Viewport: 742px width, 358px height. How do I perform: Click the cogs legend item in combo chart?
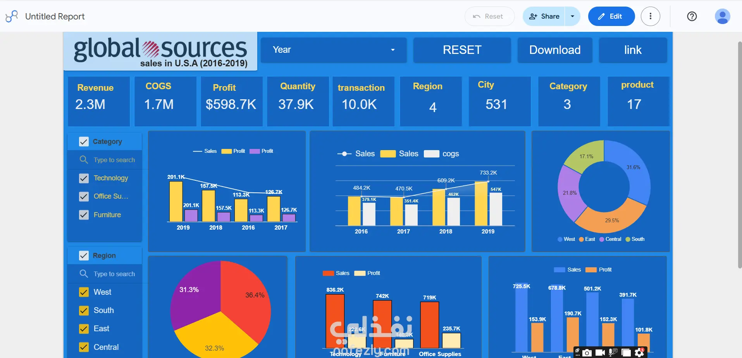(x=441, y=154)
